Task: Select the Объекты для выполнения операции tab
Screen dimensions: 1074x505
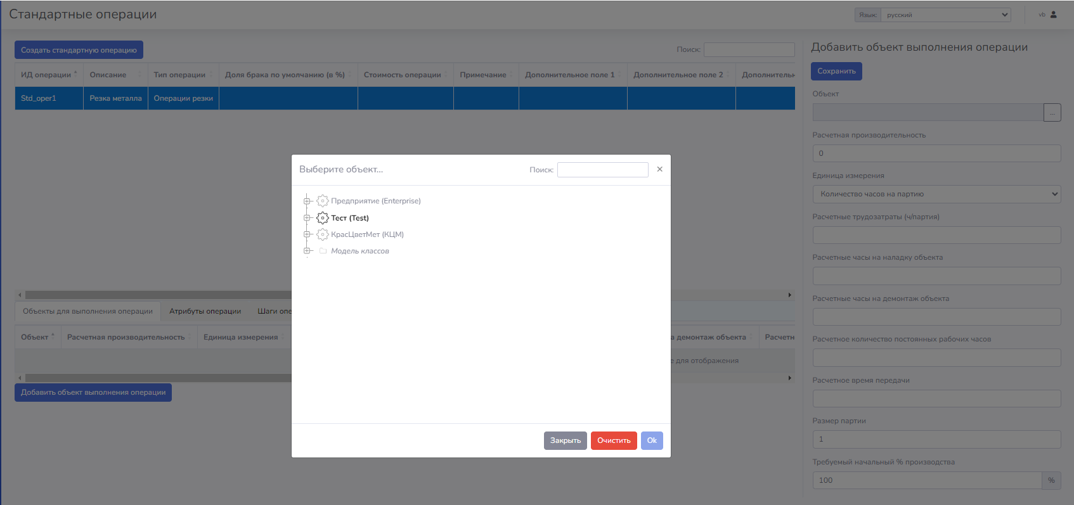Action: 87,311
